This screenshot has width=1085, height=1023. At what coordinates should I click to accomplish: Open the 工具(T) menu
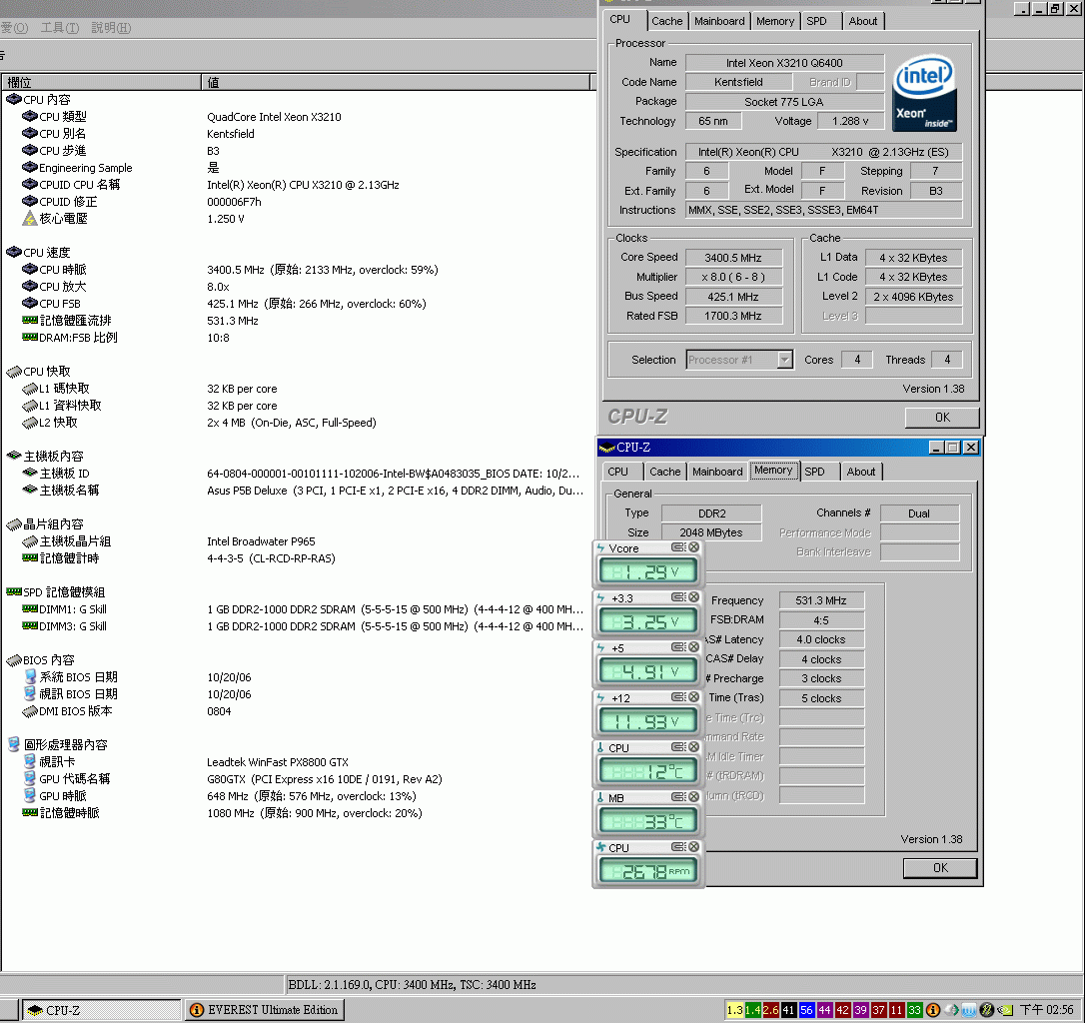point(60,28)
